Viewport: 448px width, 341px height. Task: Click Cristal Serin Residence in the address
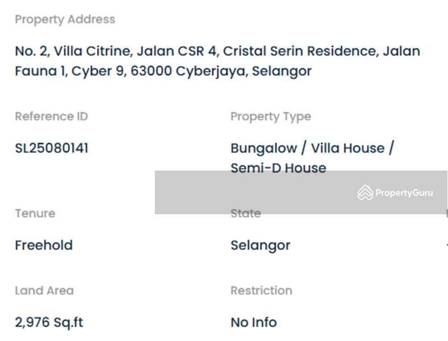[300, 51]
